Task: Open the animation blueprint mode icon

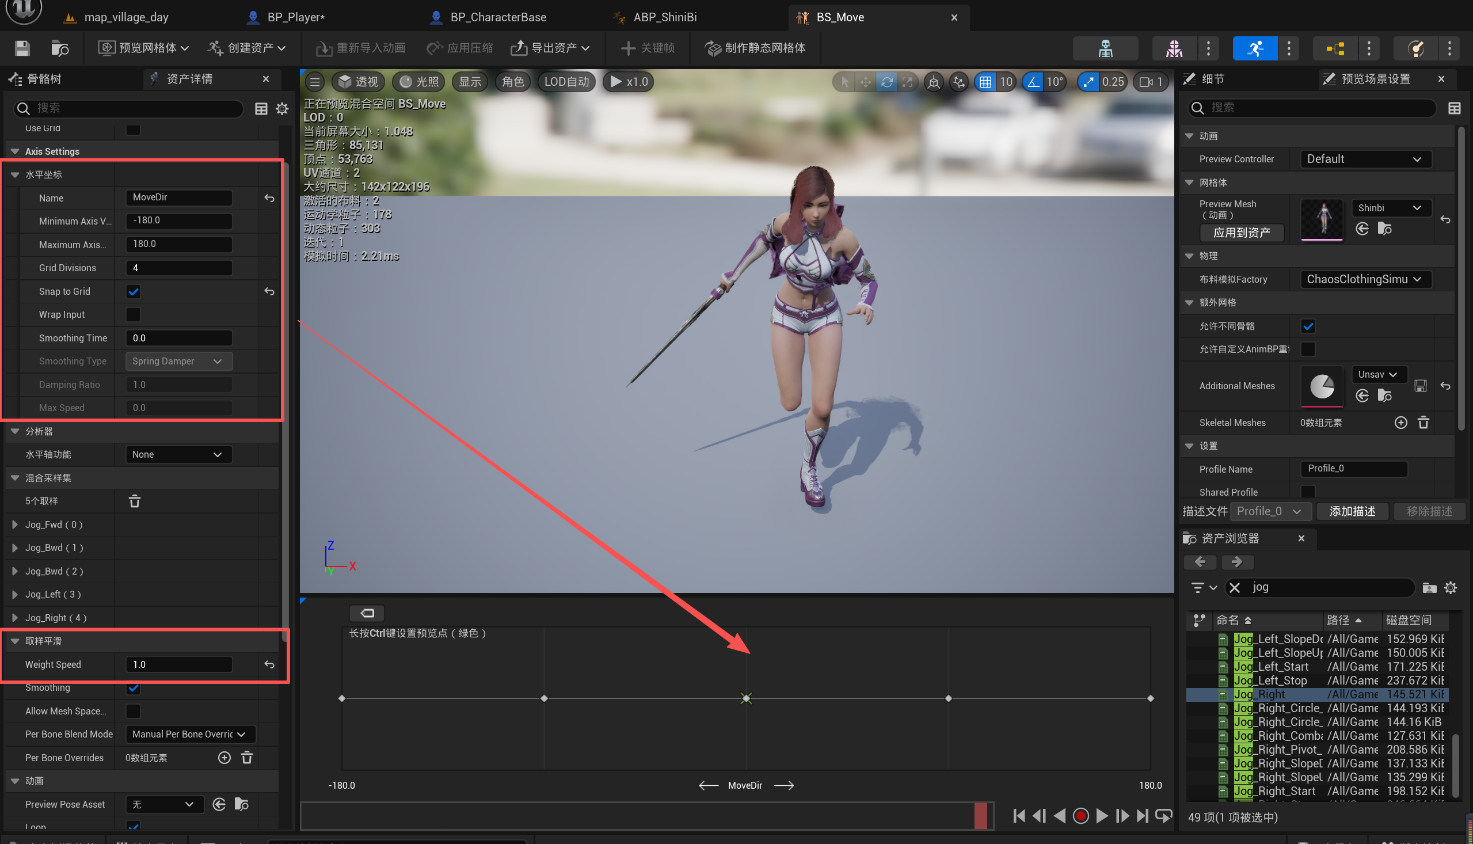Action: pyautogui.click(x=1335, y=48)
